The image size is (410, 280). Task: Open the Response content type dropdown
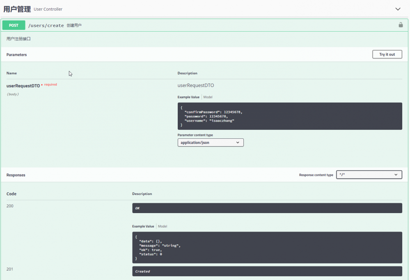coord(369,174)
